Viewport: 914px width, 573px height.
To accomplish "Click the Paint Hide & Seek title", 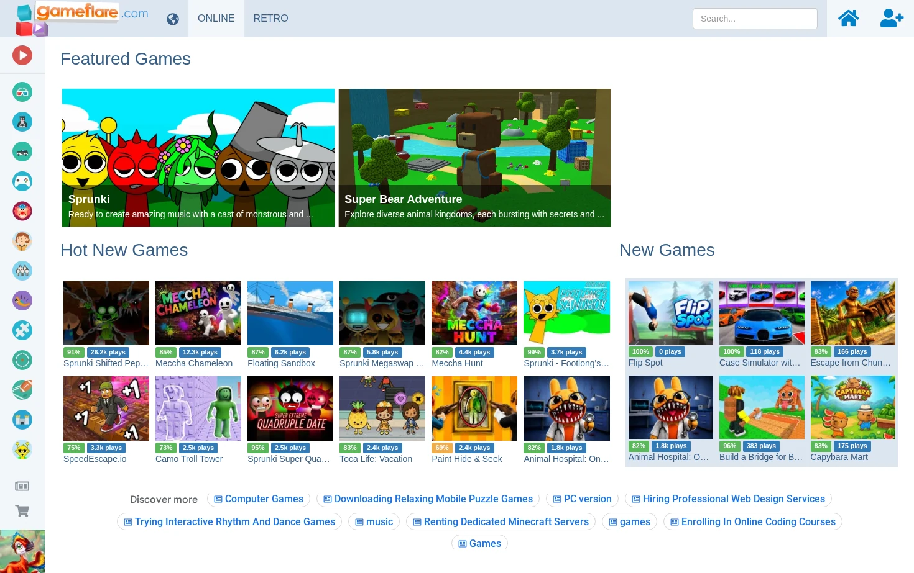I will pyautogui.click(x=467, y=459).
